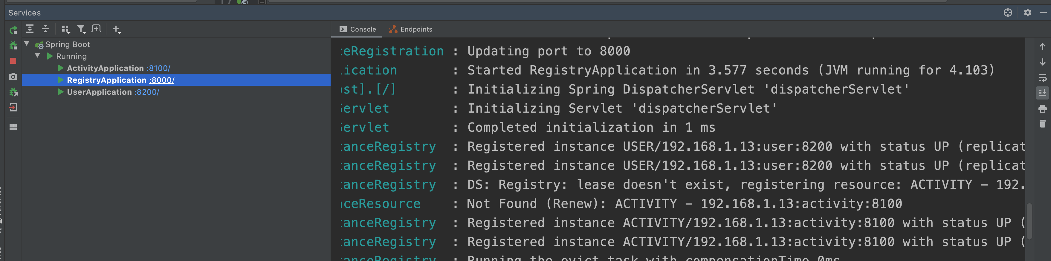This screenshot has width=1051, height=261.
Task: Open the :8100/ port link
Action: tap(158, 68)
